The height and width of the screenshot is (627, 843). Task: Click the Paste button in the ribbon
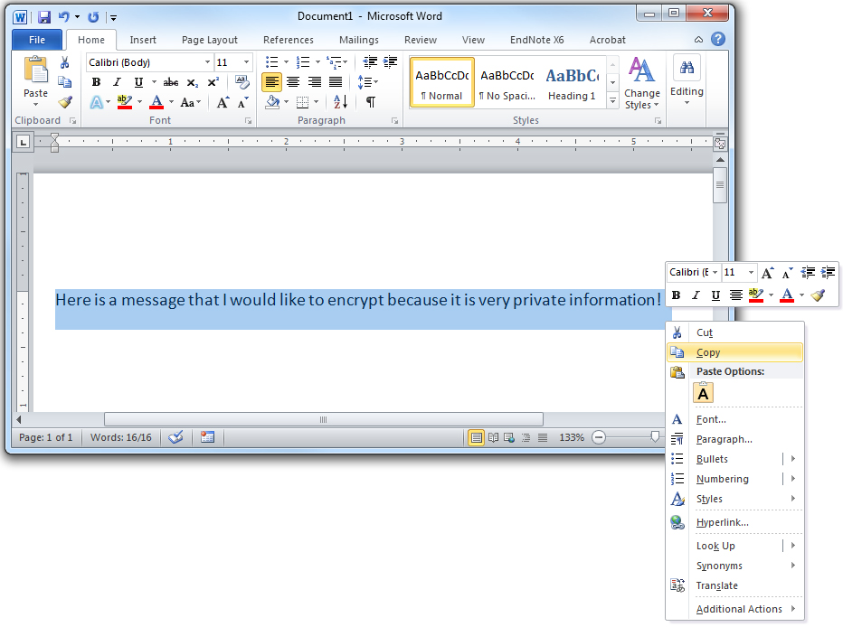pyautogui.click(x=35, y=80)
